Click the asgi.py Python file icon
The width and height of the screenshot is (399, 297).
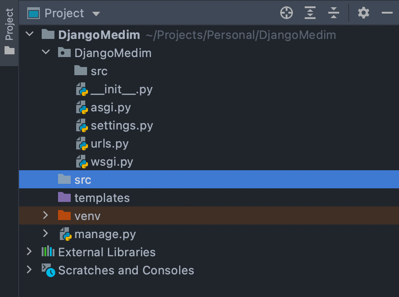point(82,107)
